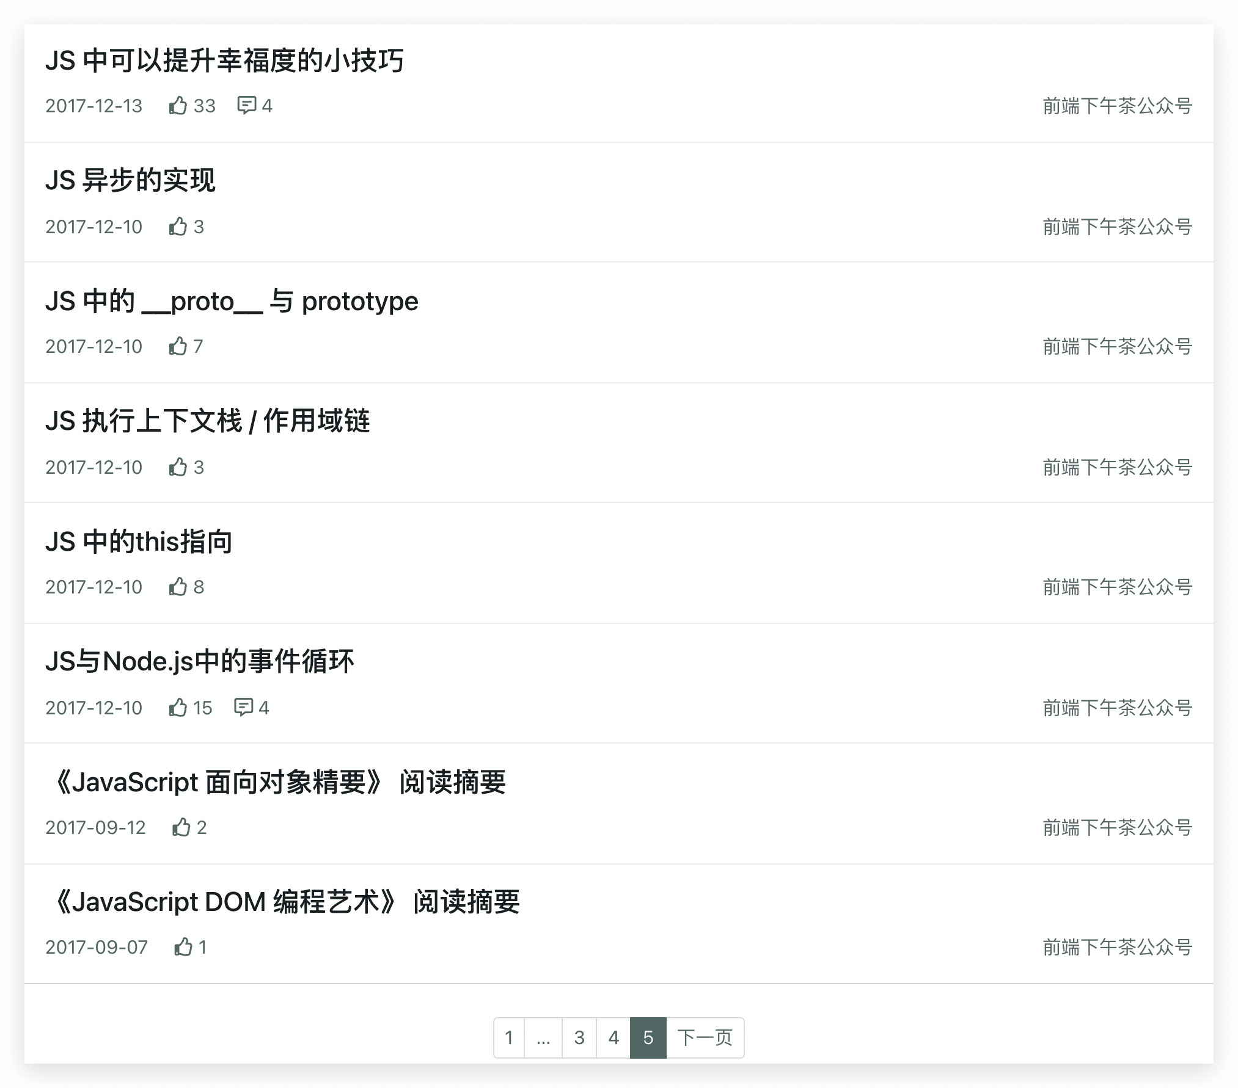Click 前端下午茶公众号 on the this指向 row
The image size is (1238, 1088).
tap(1118, 587)
